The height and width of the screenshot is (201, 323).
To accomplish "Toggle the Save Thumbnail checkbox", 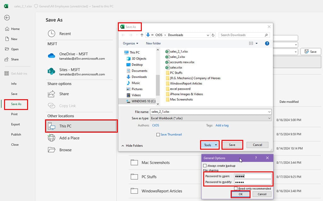I will pyautogui.click(x=158, y=135).
